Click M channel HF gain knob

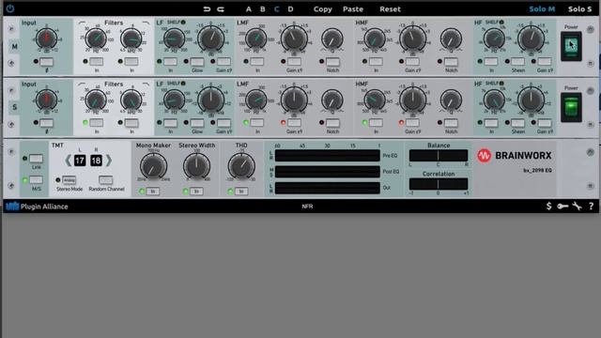531,39
